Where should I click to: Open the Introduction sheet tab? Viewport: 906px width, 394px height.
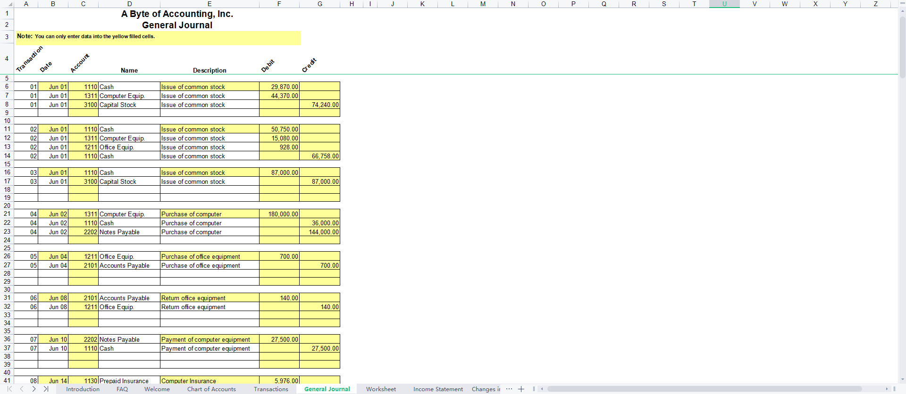coord(83,389)
